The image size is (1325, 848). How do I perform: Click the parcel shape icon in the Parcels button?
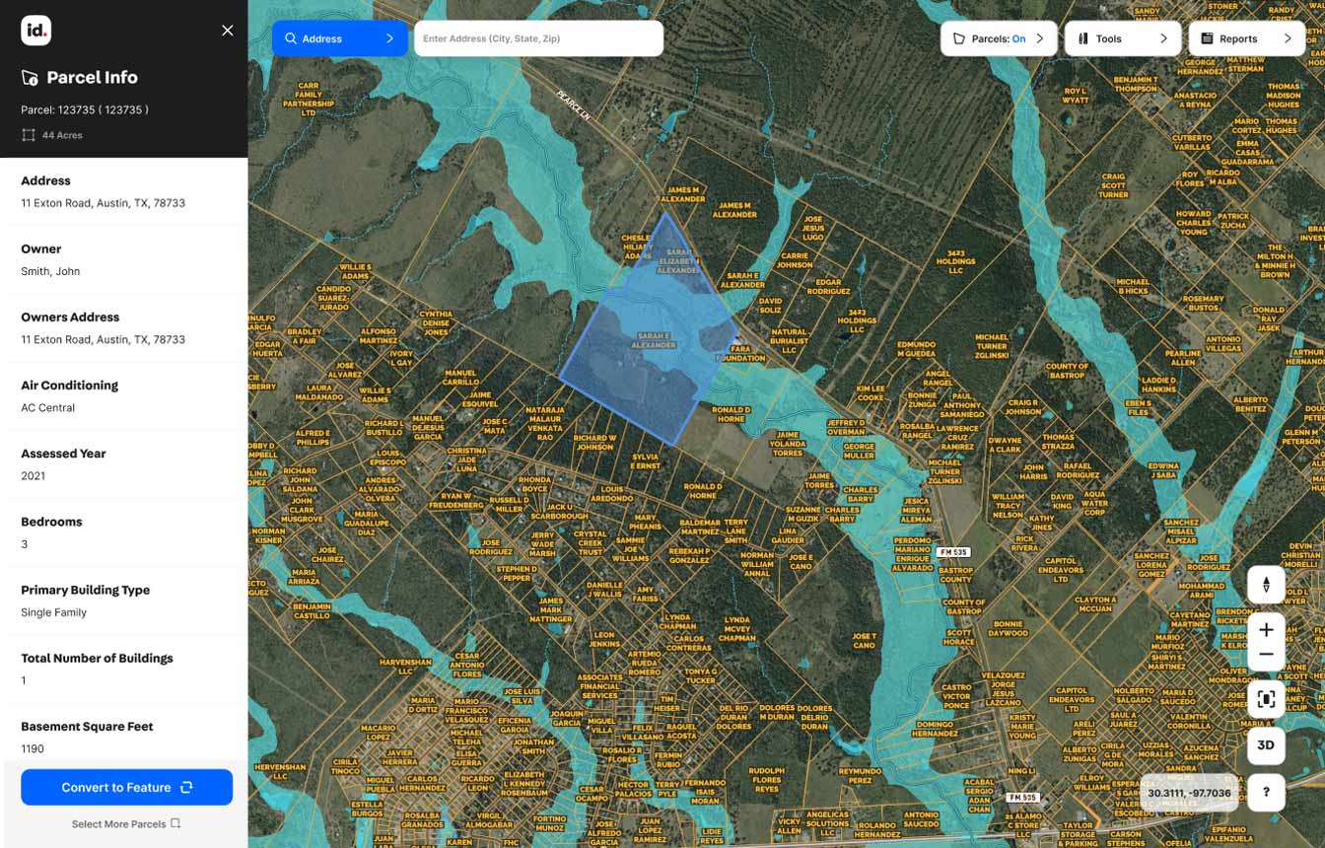(958, 38)
